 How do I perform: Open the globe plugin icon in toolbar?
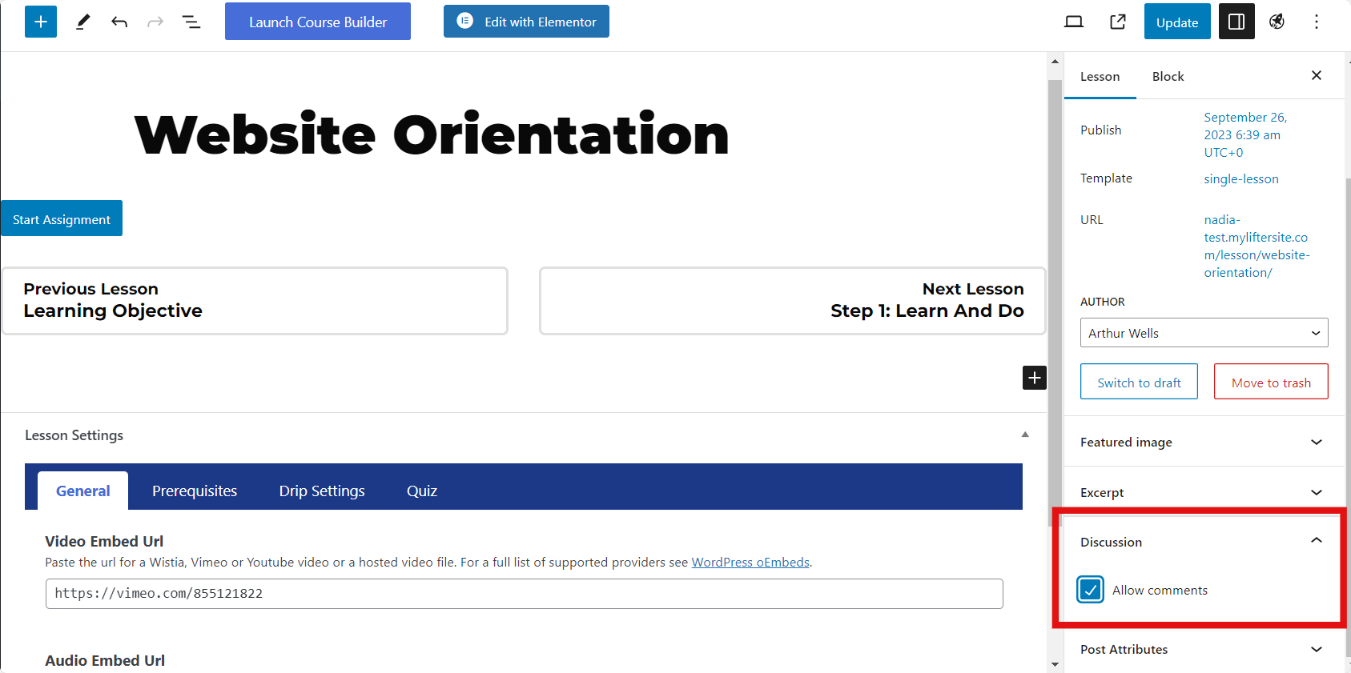tap(1277, 22)
